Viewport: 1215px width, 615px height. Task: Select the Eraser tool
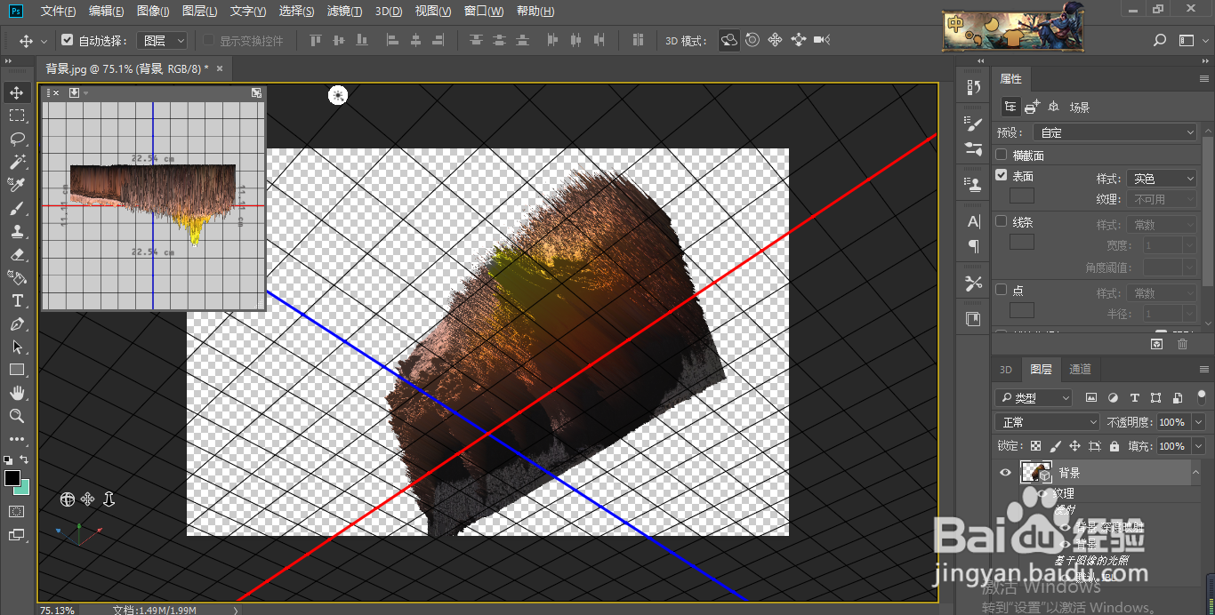click(17, 254)
